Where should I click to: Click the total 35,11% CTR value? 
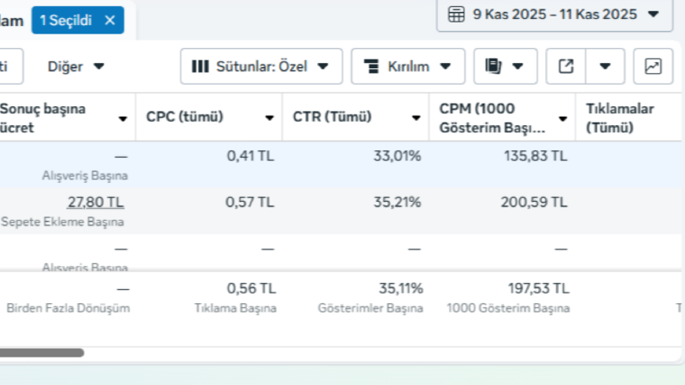coord(401,288)
